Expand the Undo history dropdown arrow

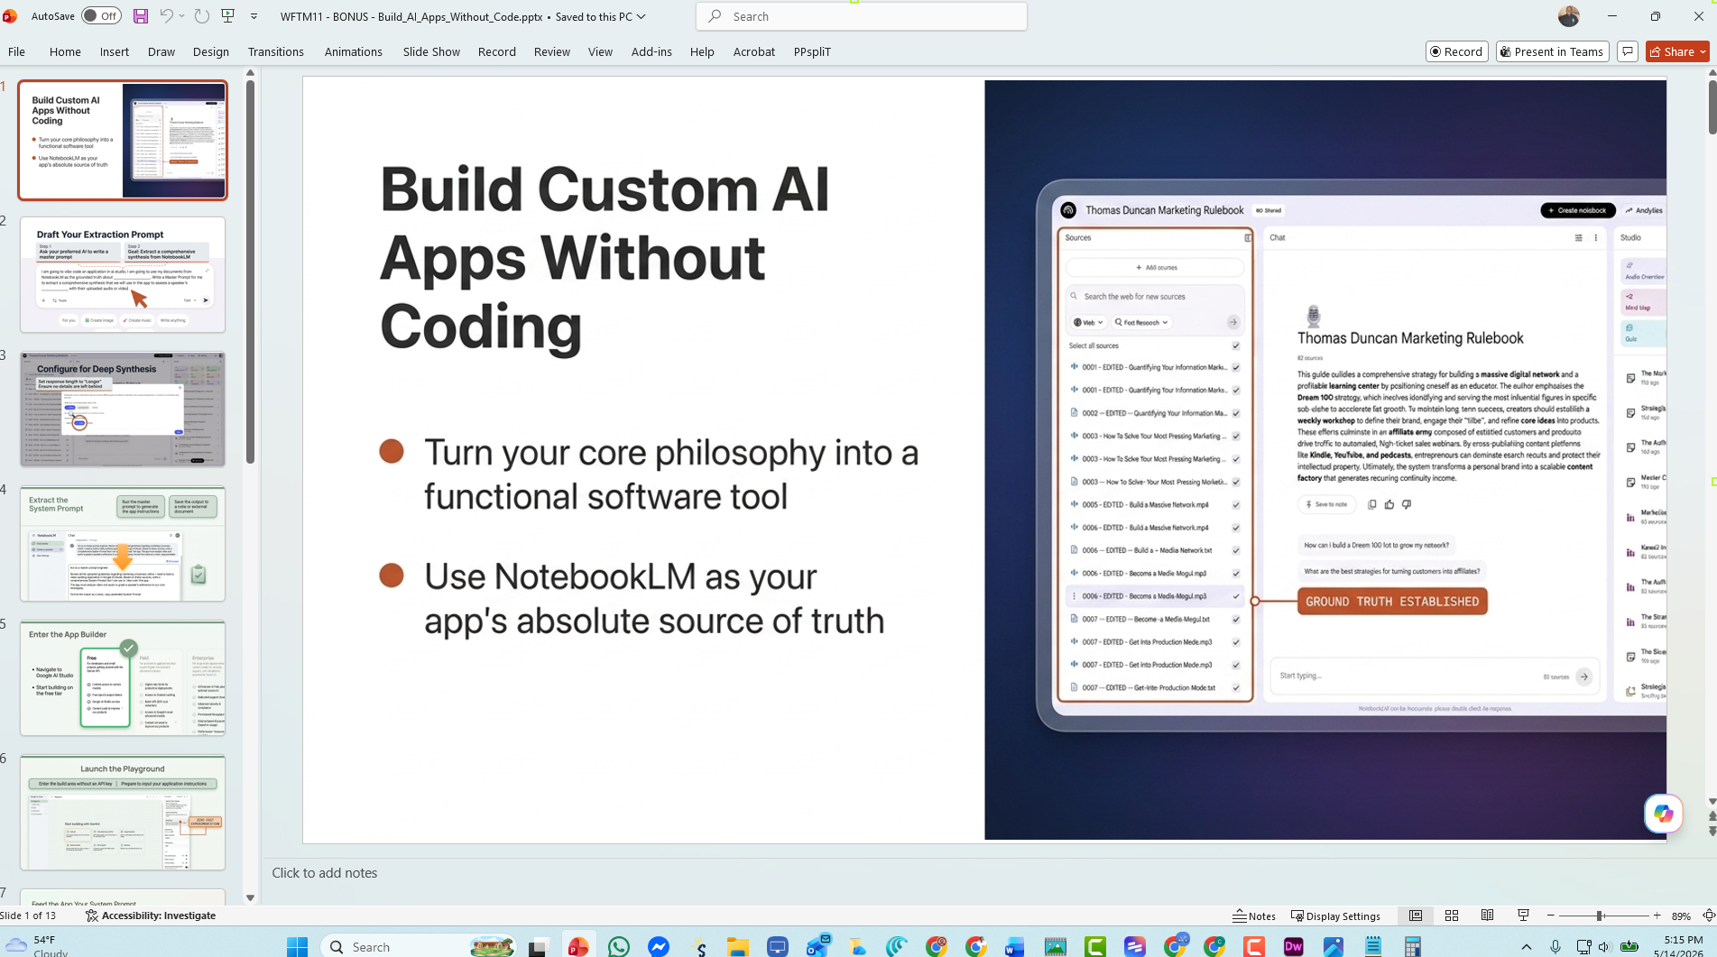pos(181,16)
